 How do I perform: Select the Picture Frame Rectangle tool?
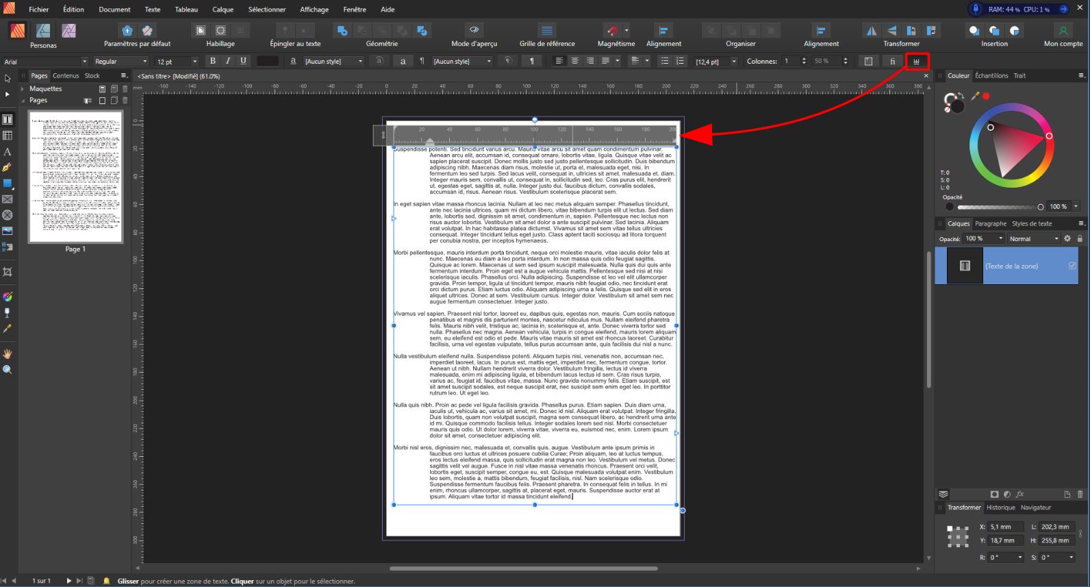click(8, 199)
